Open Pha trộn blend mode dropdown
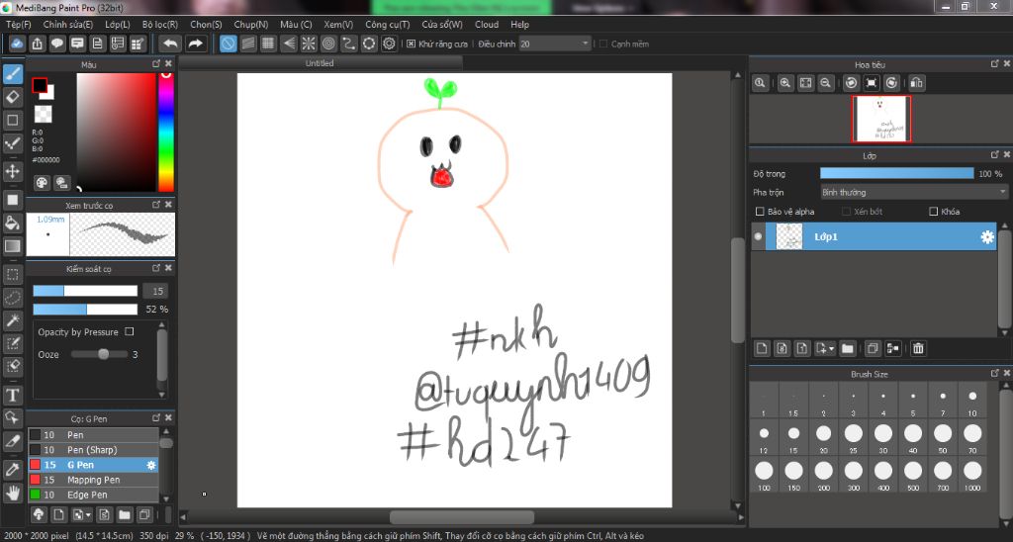This screenshot has width=1013, height=542. [x=913, y=192]
